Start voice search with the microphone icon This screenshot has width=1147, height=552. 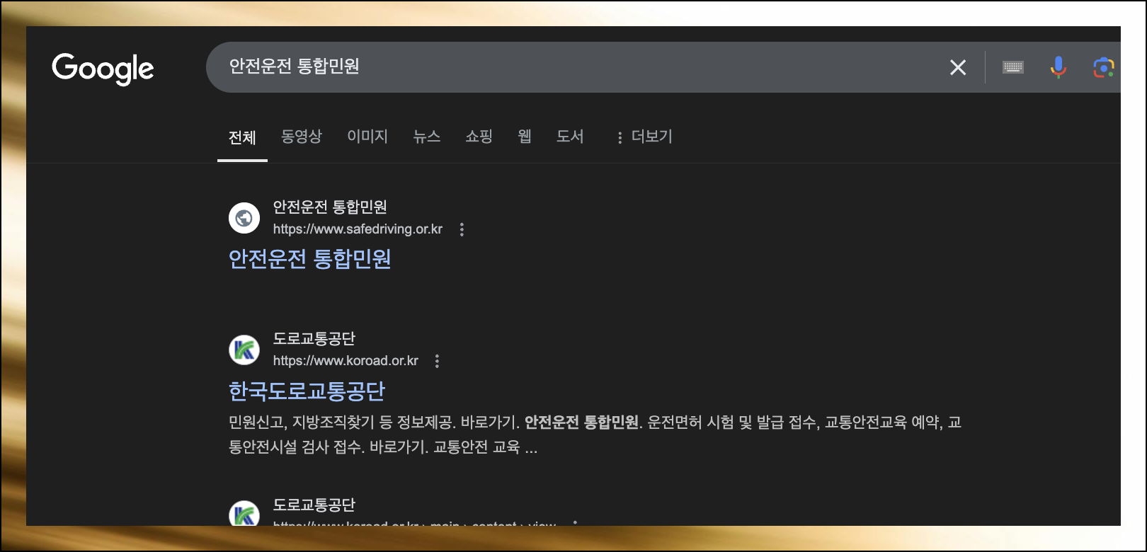(x=1058, y=67)
